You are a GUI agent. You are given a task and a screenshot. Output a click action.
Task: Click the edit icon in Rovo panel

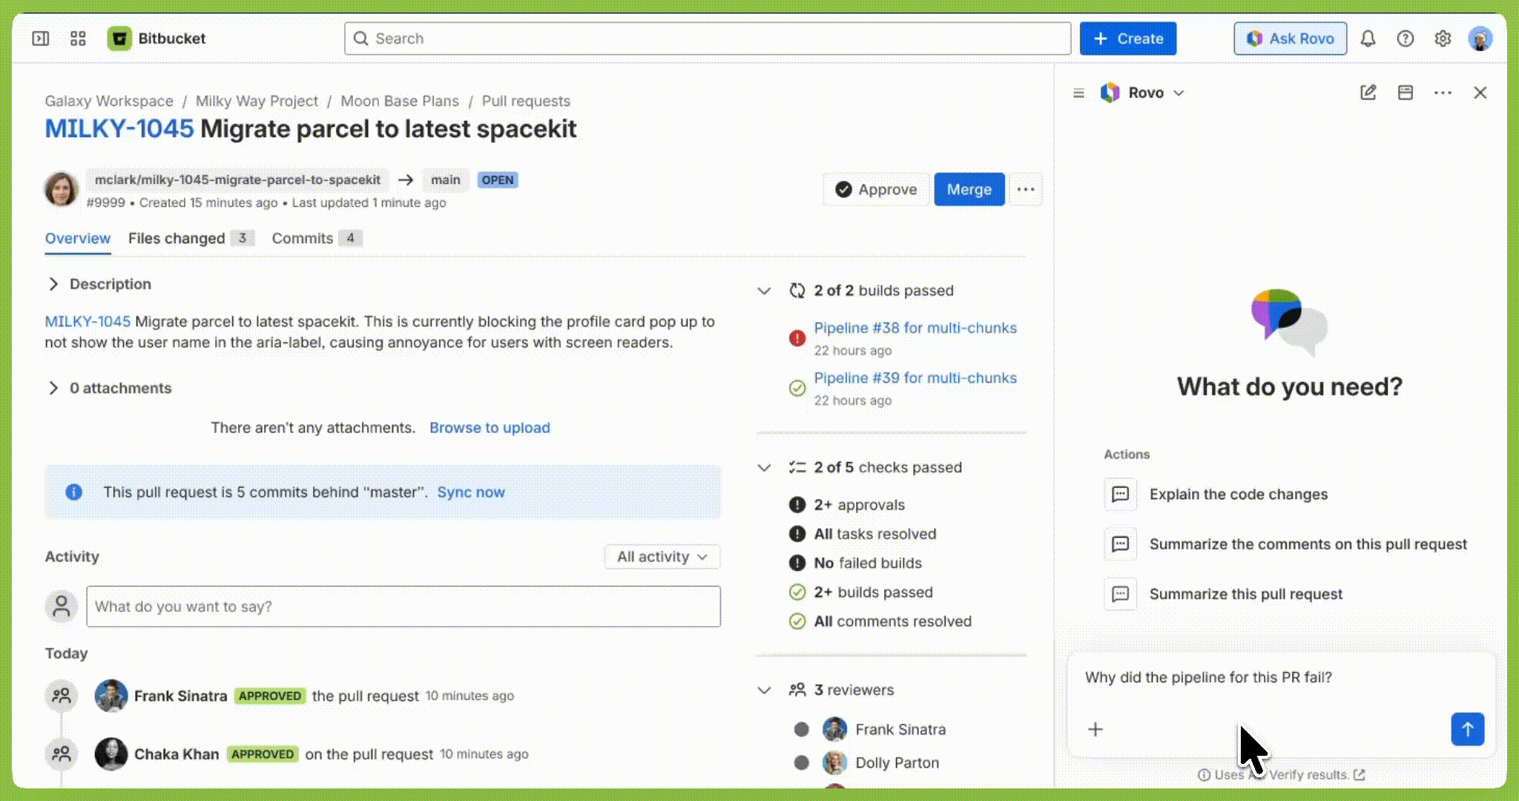1368,92
